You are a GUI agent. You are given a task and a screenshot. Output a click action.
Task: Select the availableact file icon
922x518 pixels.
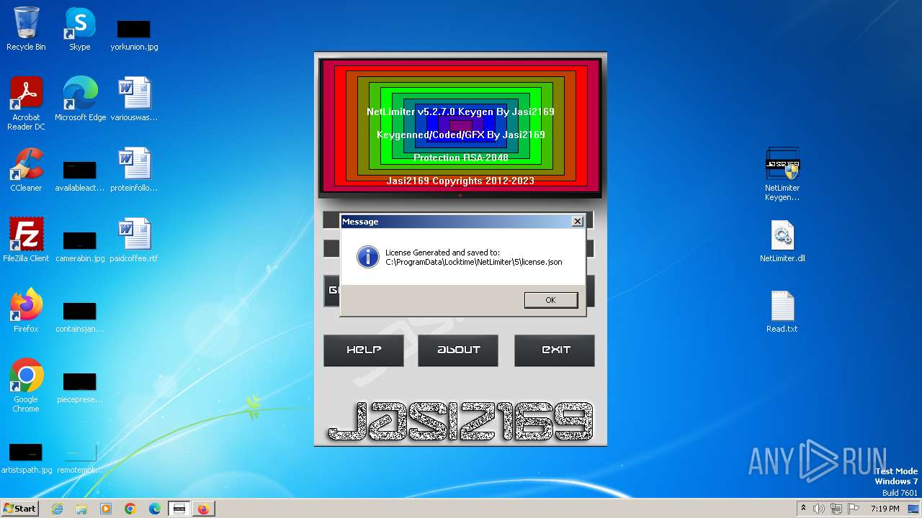(80, 176)
